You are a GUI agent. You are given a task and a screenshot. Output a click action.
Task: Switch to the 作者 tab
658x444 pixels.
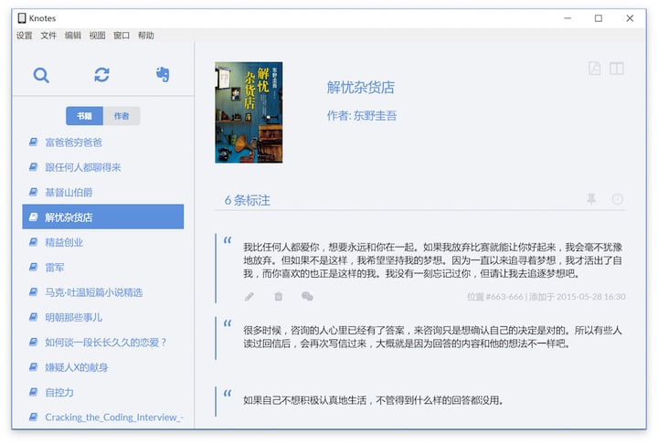point(122,116)
